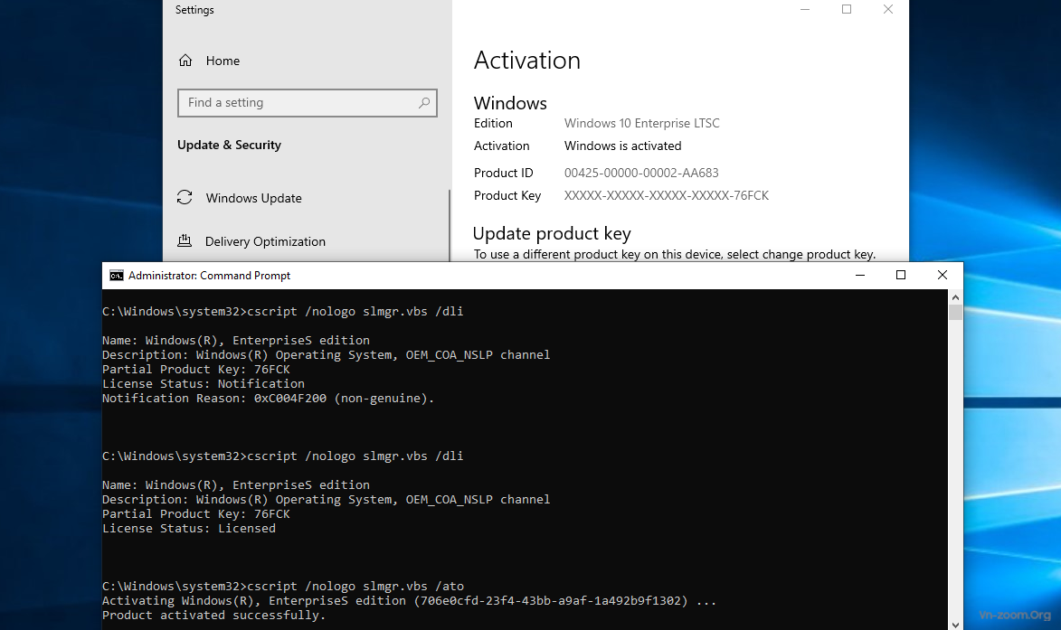
Task: Click Product ID value 00425-00000-00002-AA683
Action: click(x=641, y=173)
